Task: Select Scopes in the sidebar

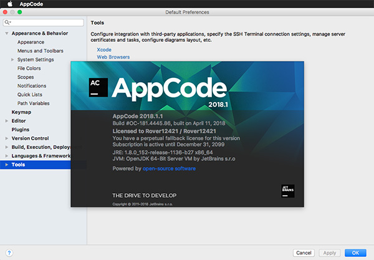Action: point(26,77)
